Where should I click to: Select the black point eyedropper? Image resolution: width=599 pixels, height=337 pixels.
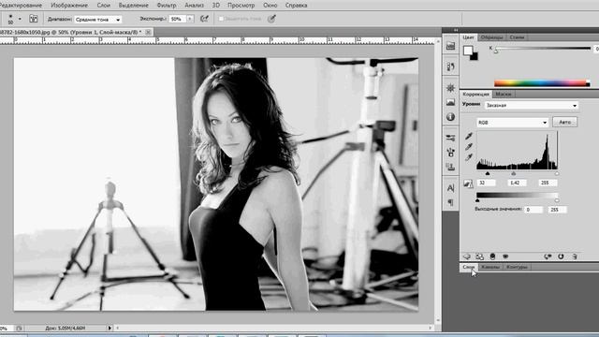pos(469,136)
